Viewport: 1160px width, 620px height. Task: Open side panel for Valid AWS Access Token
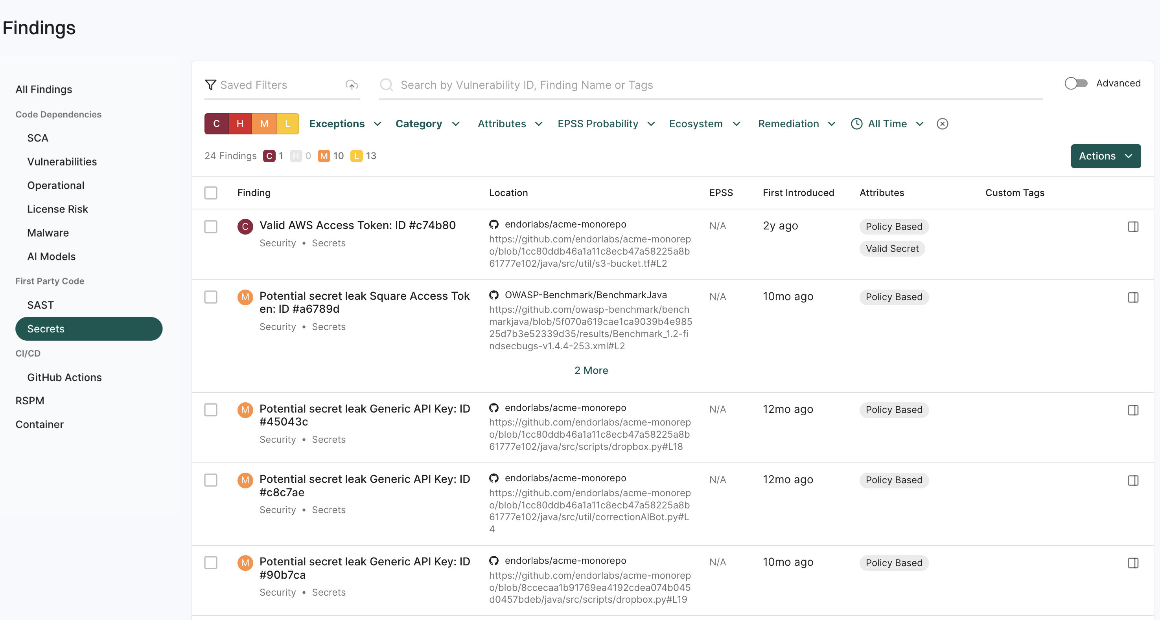1133,226
